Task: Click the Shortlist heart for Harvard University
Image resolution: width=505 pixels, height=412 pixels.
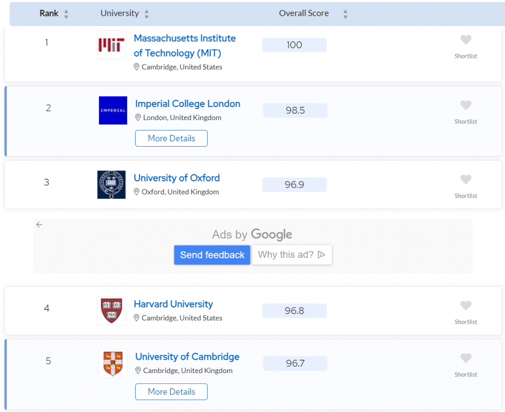Action: pos(466,305)
